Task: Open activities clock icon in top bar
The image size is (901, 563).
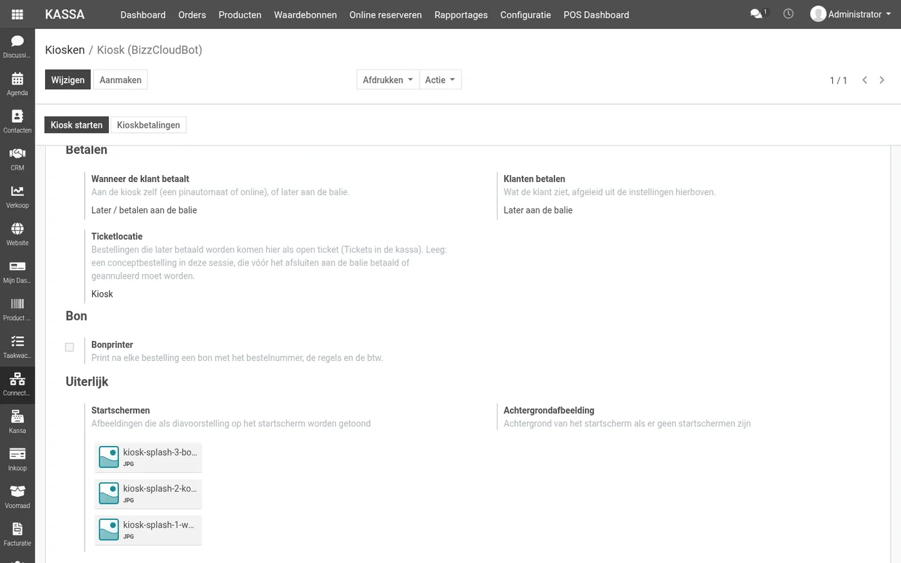Action: pyautogui.click(x=788, y=14)
